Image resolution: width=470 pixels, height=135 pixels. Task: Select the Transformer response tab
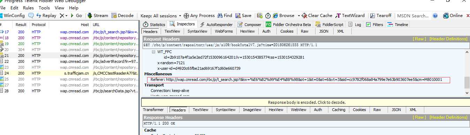click(153, 110)
